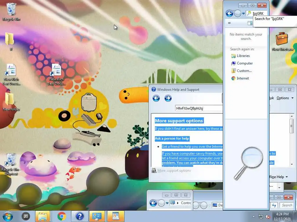Viewport: 297px width, 222px height.
Task: Select the New Briefcase desktop icon
Action: (x=282, y=41)
